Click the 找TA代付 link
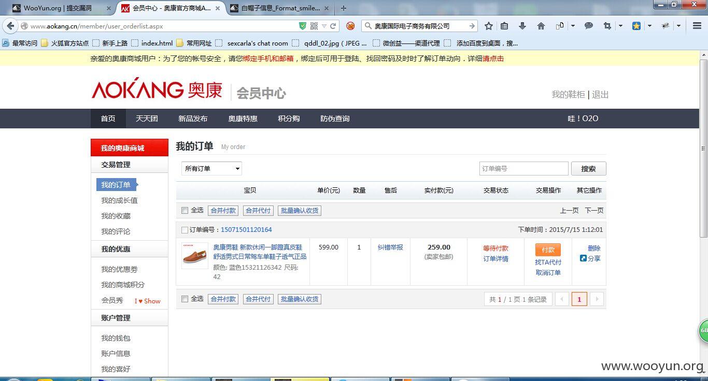The image size is (708, 381). [x=548, y=262]
